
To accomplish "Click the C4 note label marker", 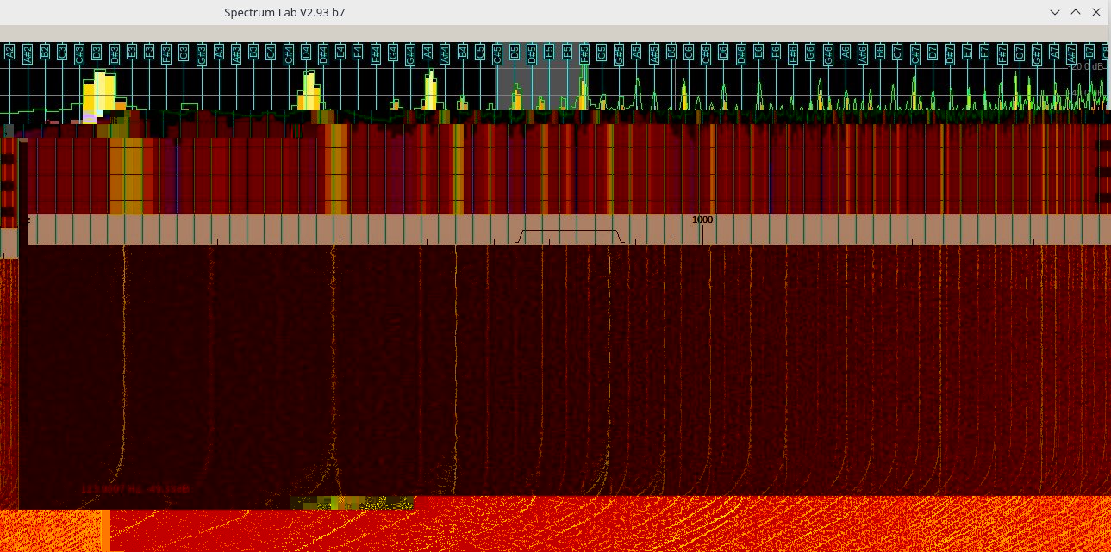I will pyautogui.click(x=271, y=53).
